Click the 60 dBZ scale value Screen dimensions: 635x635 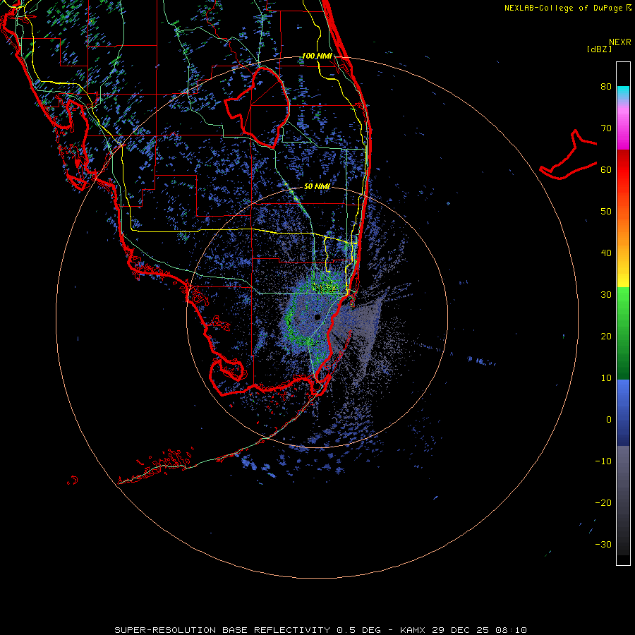[x=606, y=169]
